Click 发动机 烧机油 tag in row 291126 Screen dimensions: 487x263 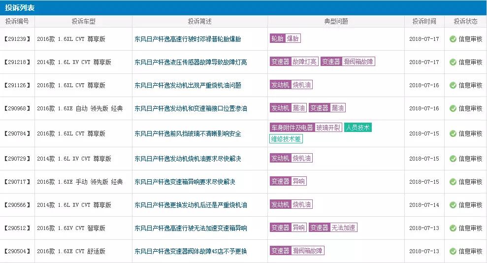pyautogui.click(x=291, y=85)
